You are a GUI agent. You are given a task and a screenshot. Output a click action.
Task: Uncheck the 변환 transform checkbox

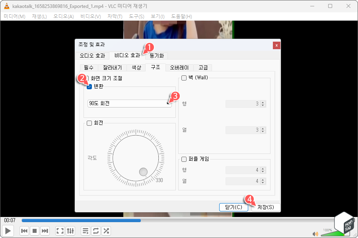[x=89, y=86]
